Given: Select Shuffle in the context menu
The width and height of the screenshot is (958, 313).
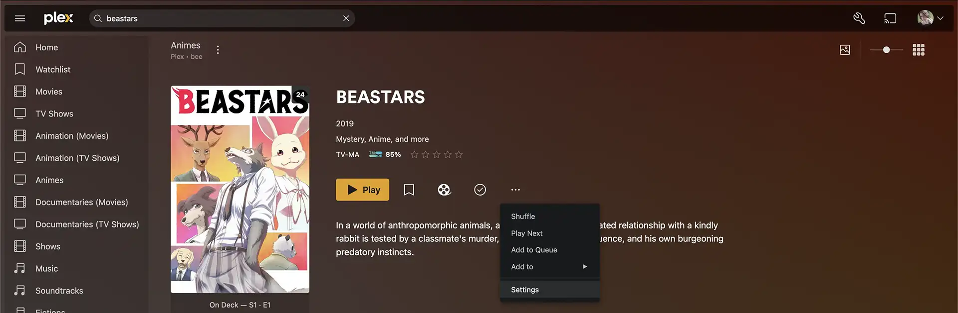Looking at the screenshot, I should tap(550, 216).
